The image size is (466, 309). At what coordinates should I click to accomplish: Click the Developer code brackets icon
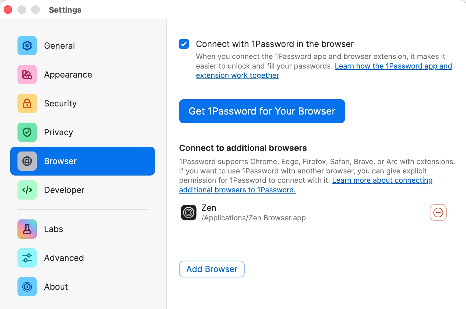(27, 190)
